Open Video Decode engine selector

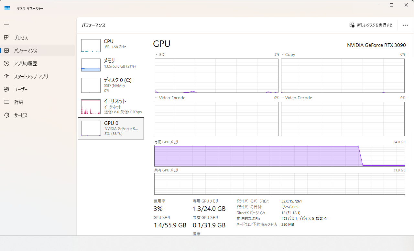[282, 98]
